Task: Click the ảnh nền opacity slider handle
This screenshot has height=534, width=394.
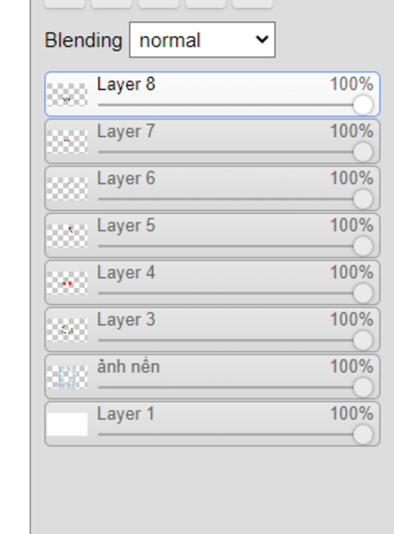Action: (x=363, y=387)
